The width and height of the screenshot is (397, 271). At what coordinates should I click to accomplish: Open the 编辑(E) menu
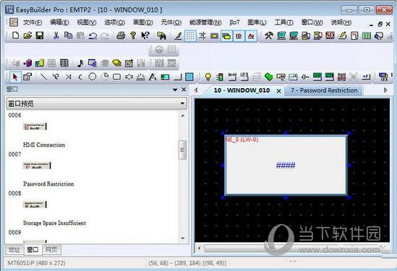pyautogui.click(x=59, y=22)
